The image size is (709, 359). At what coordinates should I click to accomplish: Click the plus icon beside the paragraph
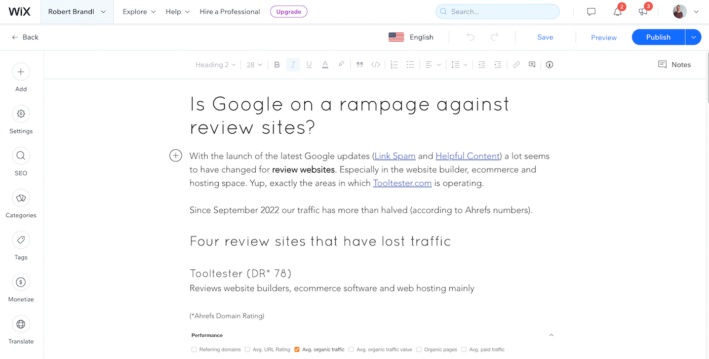[176, 156]
